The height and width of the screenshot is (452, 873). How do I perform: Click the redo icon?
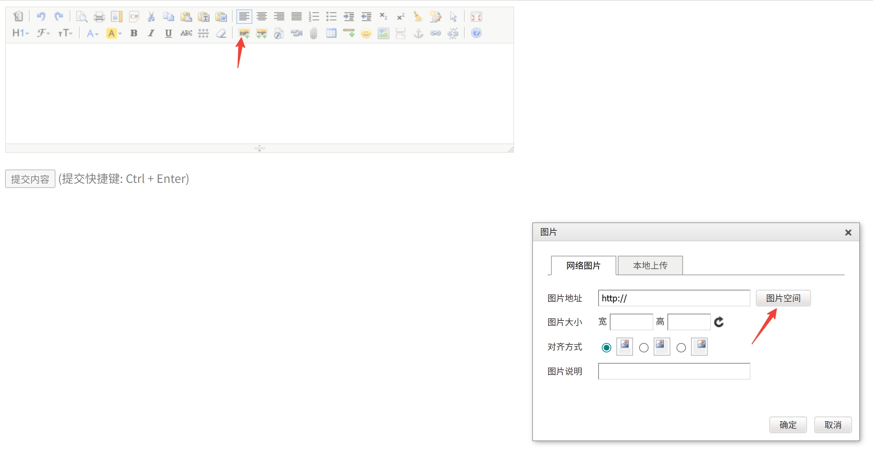(59, 17)
